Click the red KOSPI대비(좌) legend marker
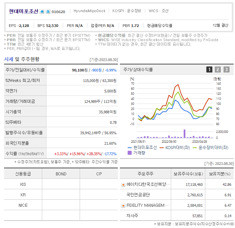 coord(161,148)
